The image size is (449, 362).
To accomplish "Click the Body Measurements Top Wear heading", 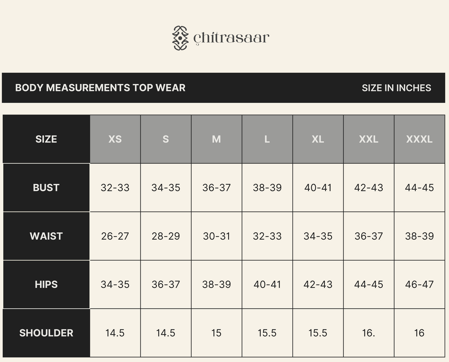I will pos(100,88).
